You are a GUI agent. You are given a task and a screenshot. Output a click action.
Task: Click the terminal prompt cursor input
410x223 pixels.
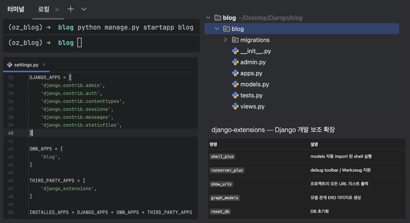point(79,43)
